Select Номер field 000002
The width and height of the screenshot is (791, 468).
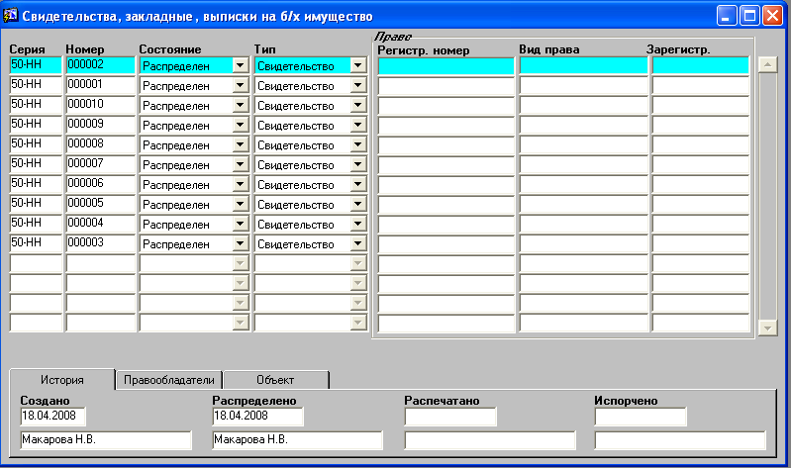point(100,65)
